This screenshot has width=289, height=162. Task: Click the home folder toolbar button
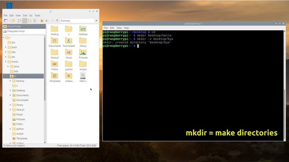[x=42, y=21]
